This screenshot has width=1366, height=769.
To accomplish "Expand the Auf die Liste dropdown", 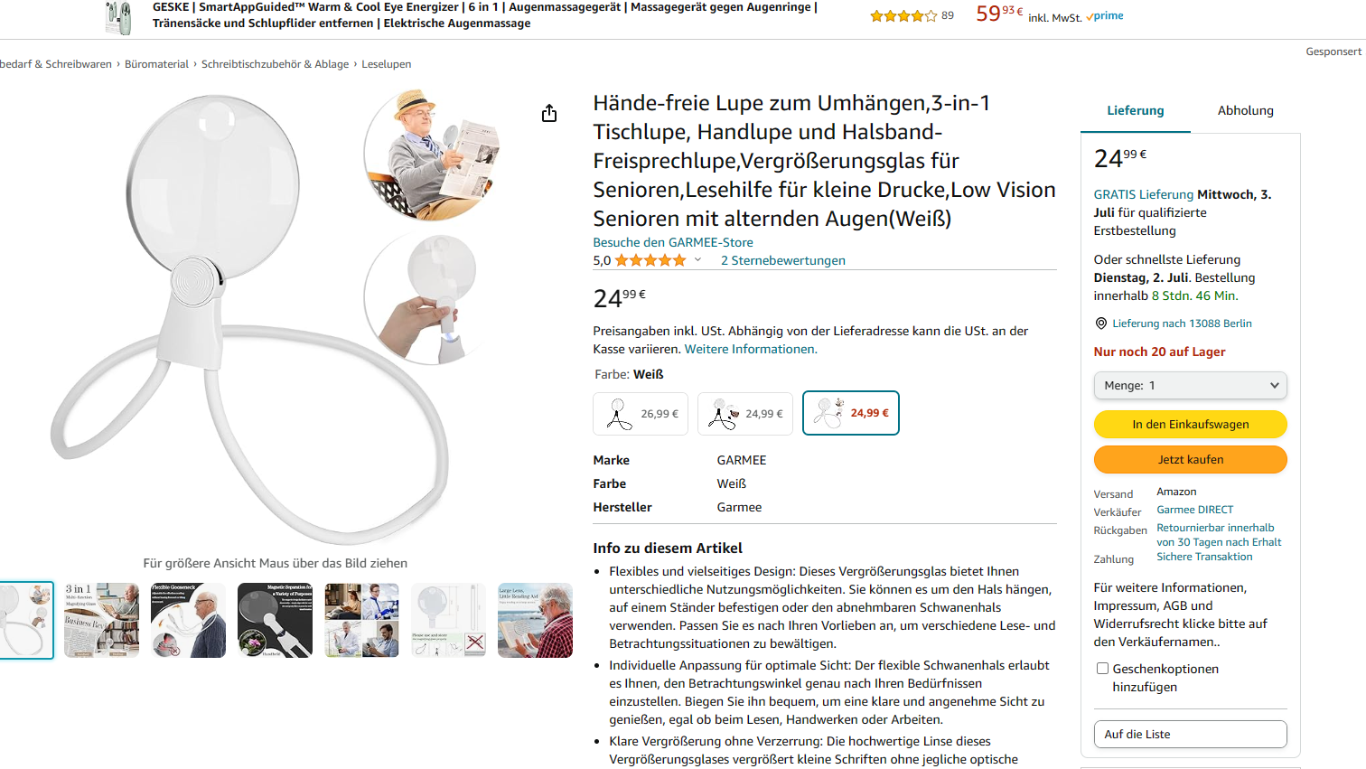I will click(1190, 734).
